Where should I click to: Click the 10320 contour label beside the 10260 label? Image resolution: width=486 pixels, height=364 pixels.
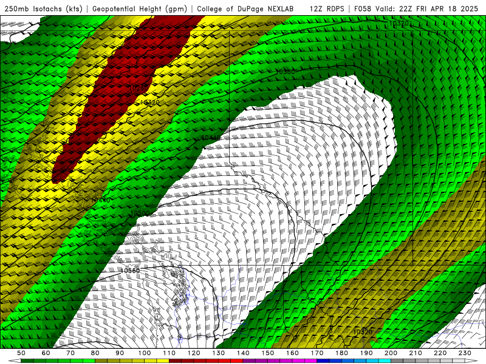pyautogui.click(x=149, y=103)
